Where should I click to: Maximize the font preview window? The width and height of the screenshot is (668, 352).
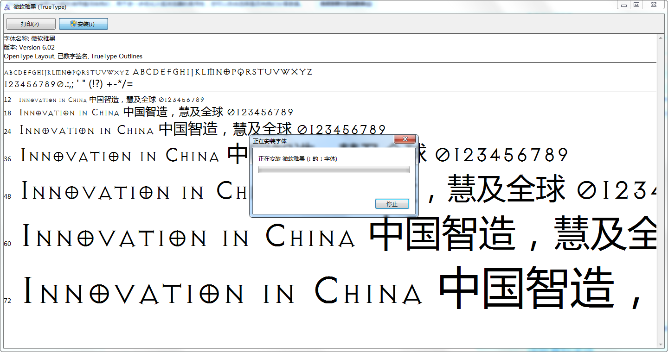(636, 5)
